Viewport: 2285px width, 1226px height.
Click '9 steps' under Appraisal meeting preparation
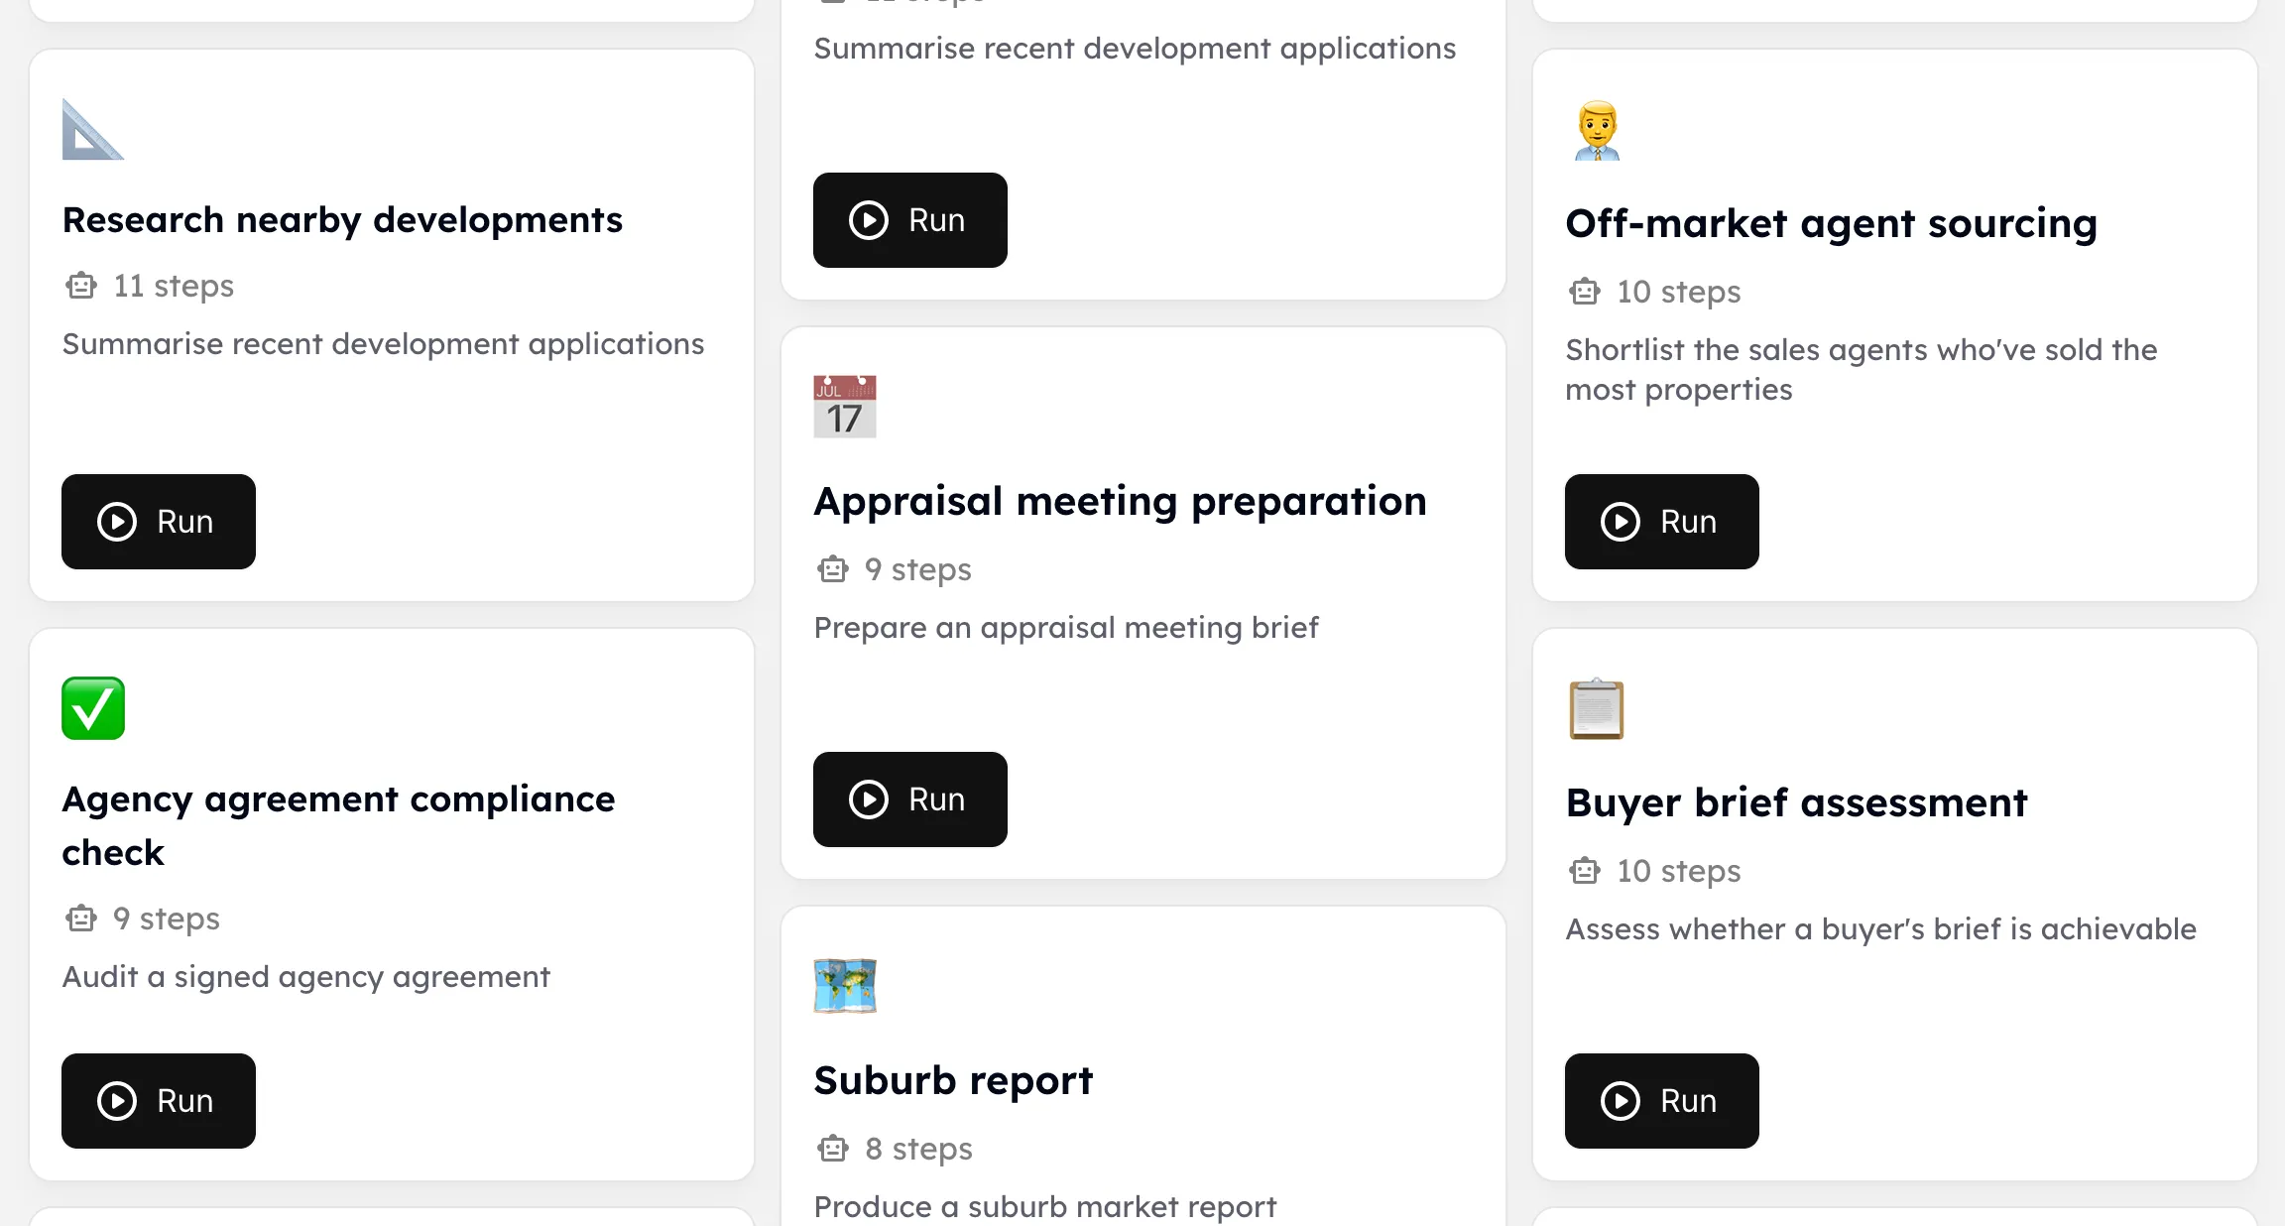pos(918,569)
